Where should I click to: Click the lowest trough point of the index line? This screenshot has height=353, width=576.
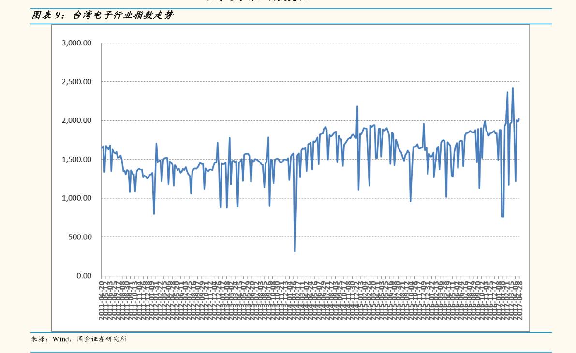click(295, 251)
